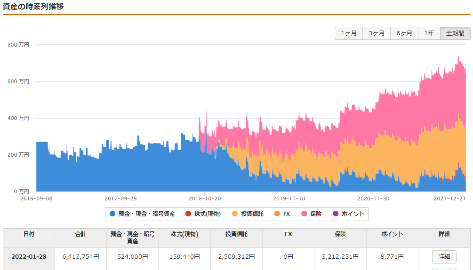This screenshot has height=270, width=473.
Task: Click the 合計 column header
Action: tap(80, 234)
